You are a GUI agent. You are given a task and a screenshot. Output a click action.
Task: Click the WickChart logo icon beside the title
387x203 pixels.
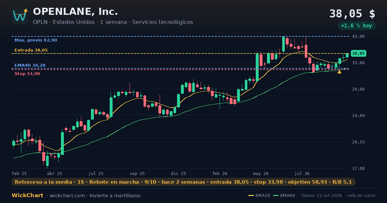(20, 15)
